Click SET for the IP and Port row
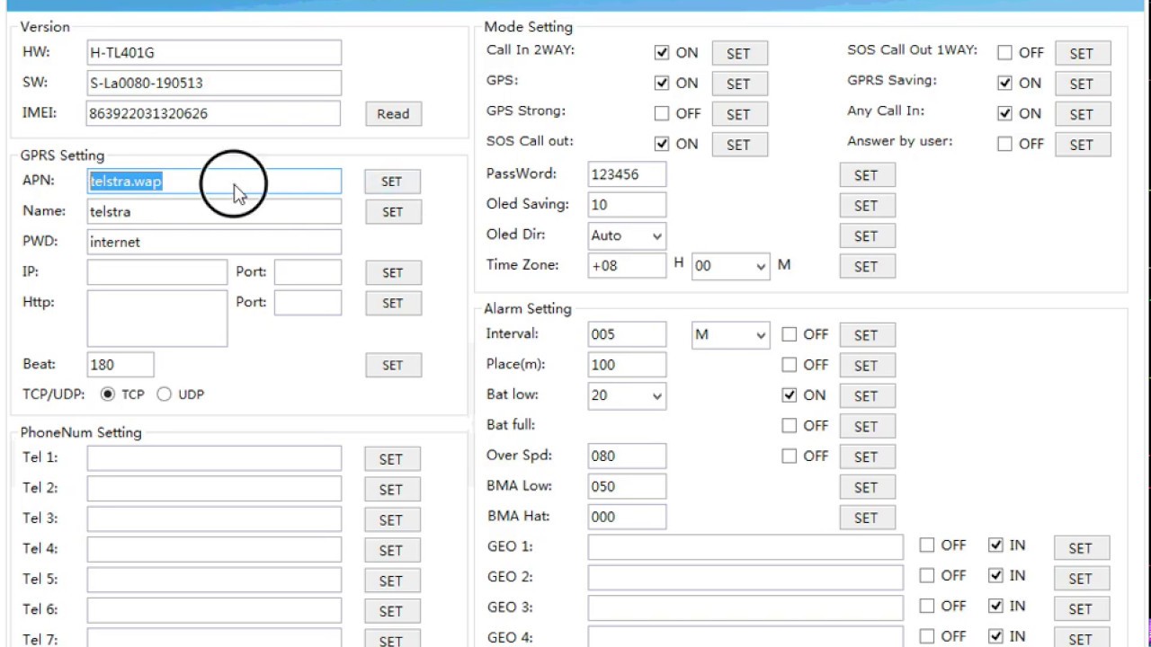This screenshot has height=647, width=1151. point(393,273)
